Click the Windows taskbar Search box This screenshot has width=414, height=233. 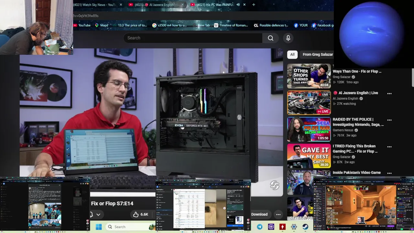pos(129,227)
